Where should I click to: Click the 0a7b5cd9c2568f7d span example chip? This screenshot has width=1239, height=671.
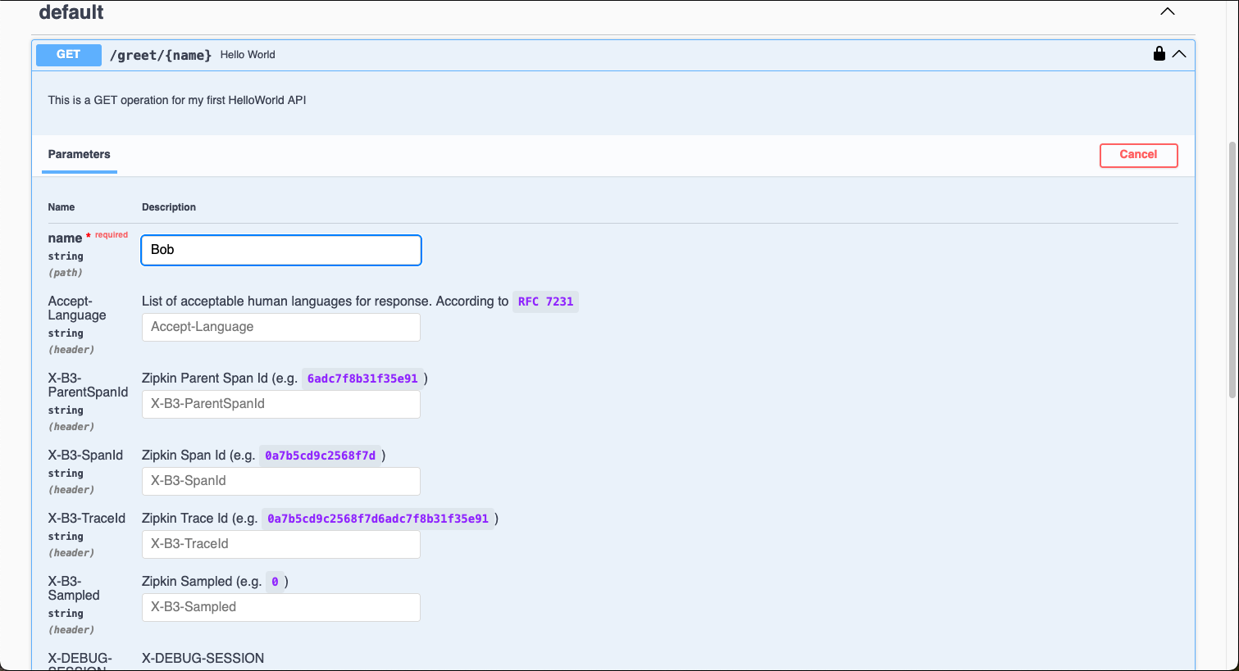(x=320, y=455)
